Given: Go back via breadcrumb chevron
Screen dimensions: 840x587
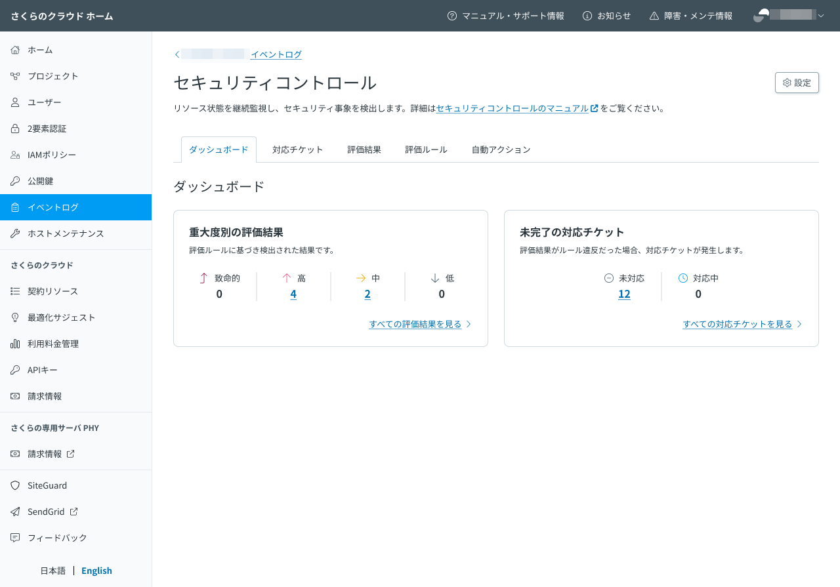Looking at the screenshot, I should point(177,54).
